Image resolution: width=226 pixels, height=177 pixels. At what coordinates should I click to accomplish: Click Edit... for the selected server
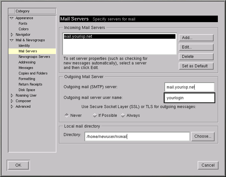[x=196, y=47]
